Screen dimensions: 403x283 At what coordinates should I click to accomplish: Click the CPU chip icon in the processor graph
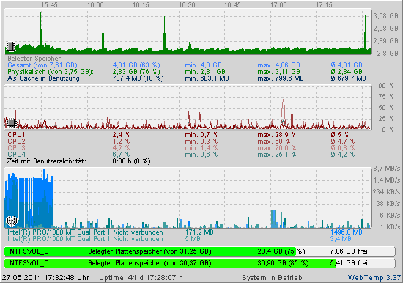[11, 122]
